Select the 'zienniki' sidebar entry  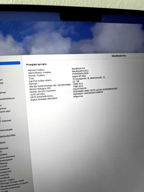(4, 175)
